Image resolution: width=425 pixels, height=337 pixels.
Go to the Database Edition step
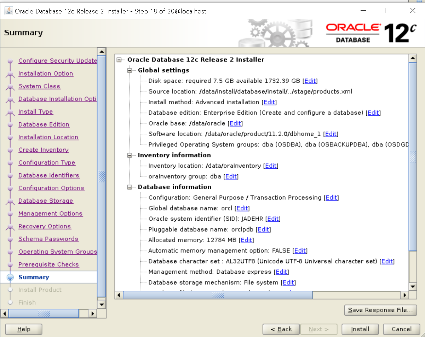44,124
